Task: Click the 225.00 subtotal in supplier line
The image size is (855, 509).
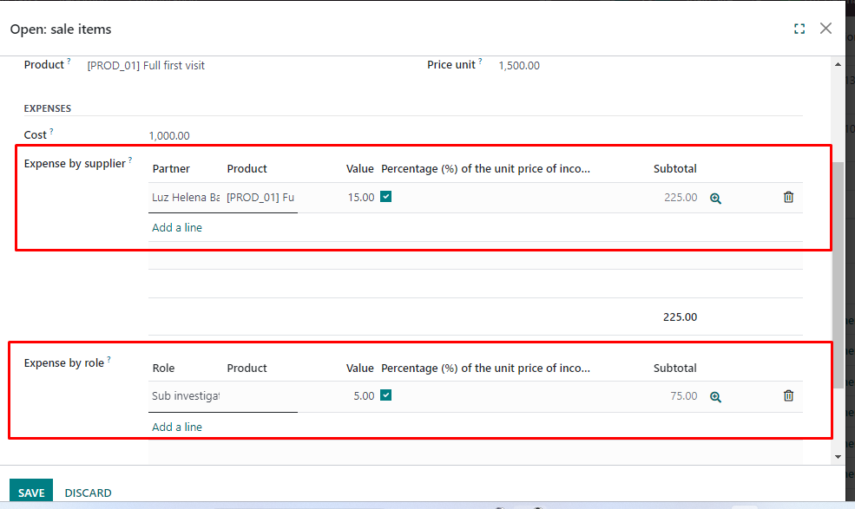Action: coord(680,198)
